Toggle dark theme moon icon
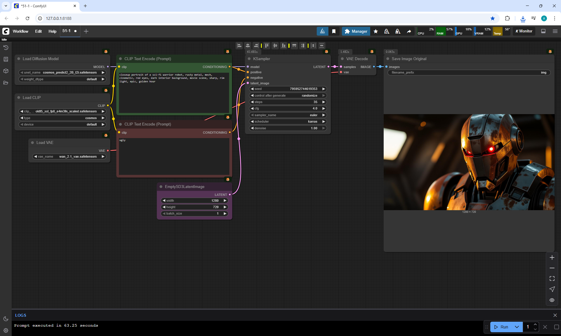The height and width of the screenshot is (336, 561). (x=6, y=319)
